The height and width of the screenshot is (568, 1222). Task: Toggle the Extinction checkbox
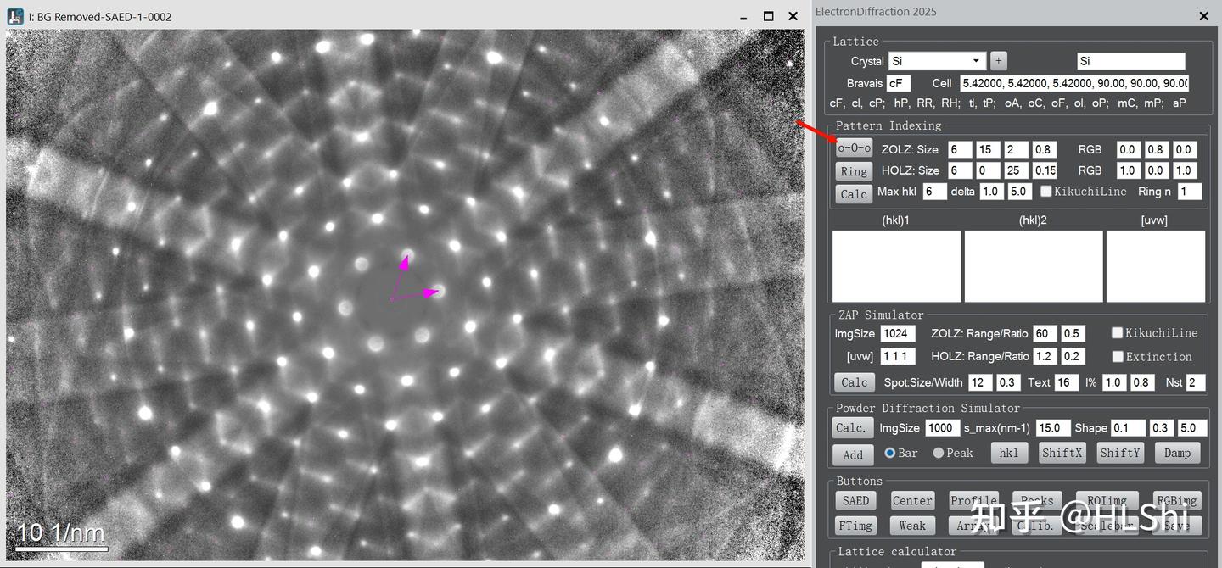pos(1118,357)
